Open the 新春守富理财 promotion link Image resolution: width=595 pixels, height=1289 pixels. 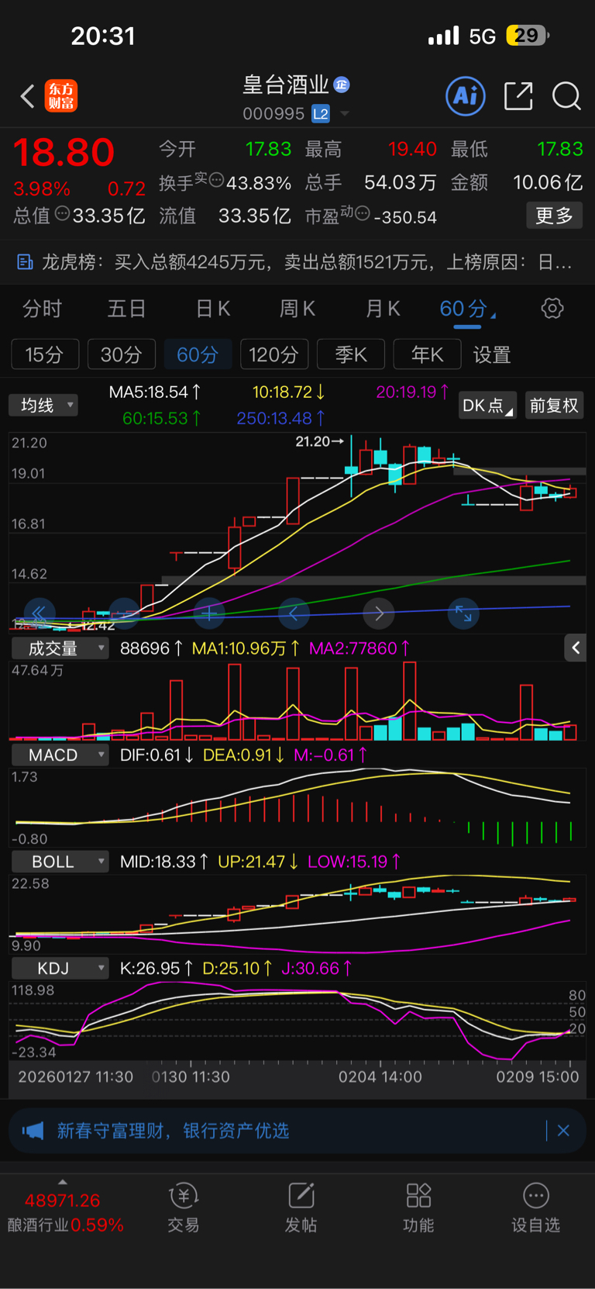(173, 1131)
